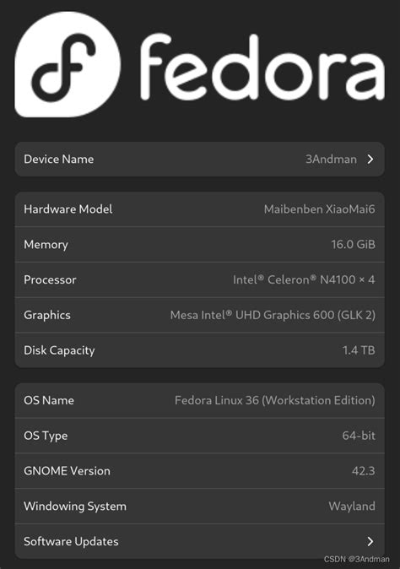This screenshot has width=400, height=569.
Task: Click the Maibenben XiaoMai6 value text
Action: coord(320,209)
